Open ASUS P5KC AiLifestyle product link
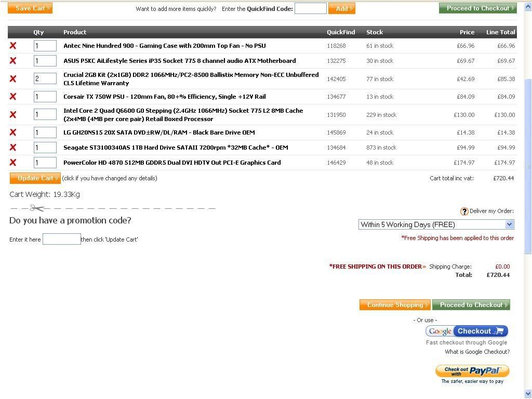Screen dimensions: 532x399 pos(179,61)
